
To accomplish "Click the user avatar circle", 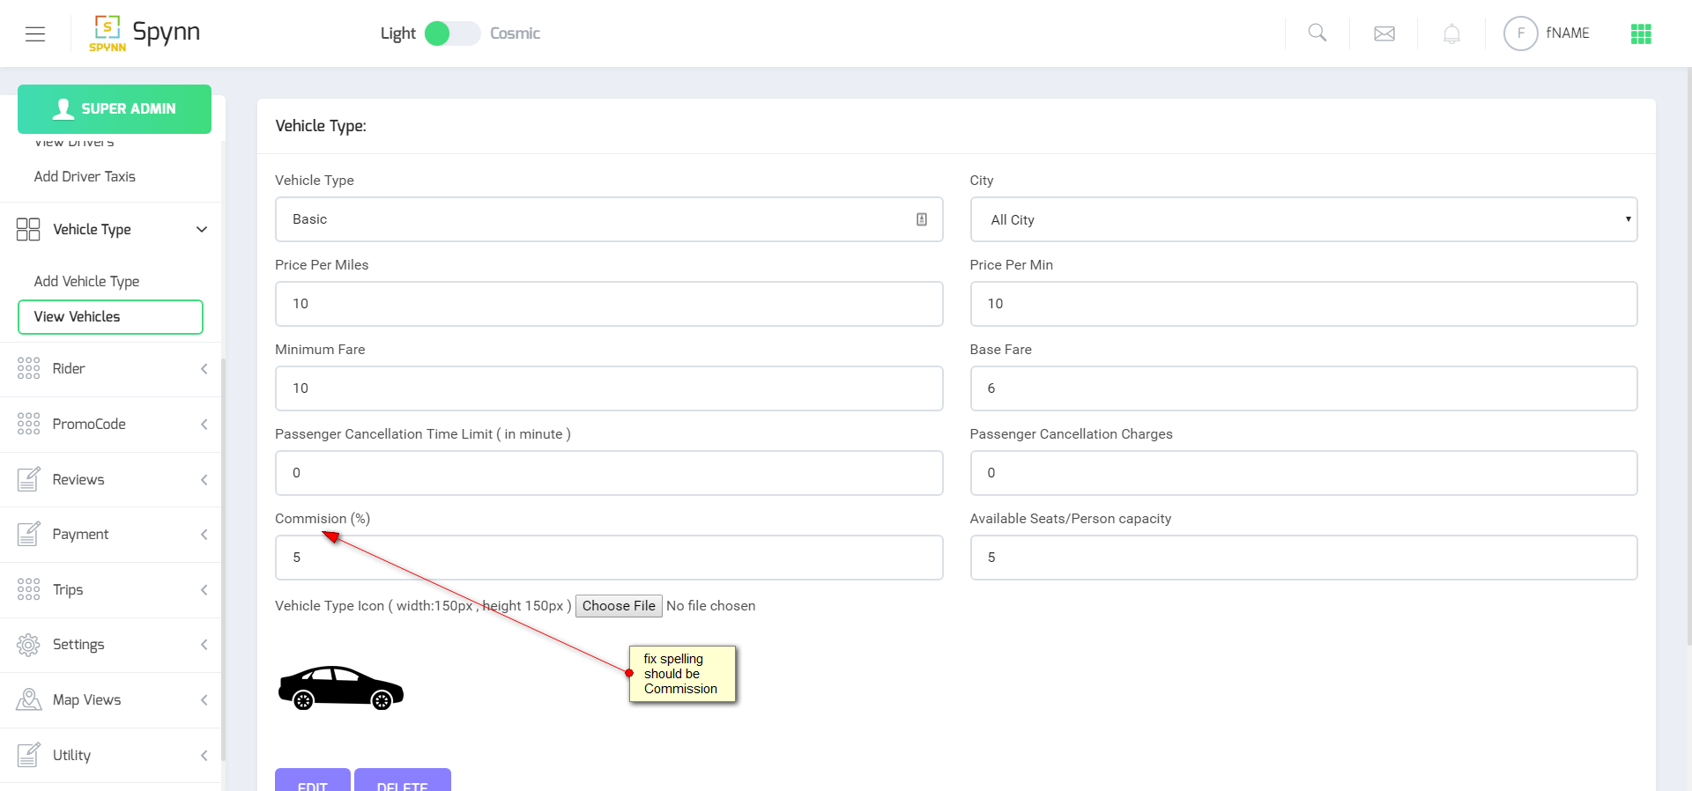I will click(1520, 33).
